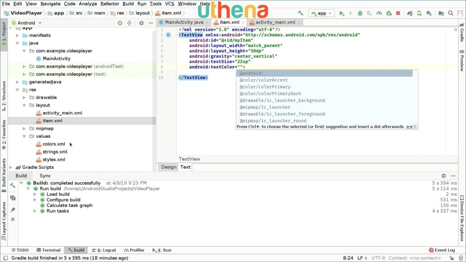The image size is (466, 262).
Task: Click the Debug app bug icon
Action: tap(360, 13)
